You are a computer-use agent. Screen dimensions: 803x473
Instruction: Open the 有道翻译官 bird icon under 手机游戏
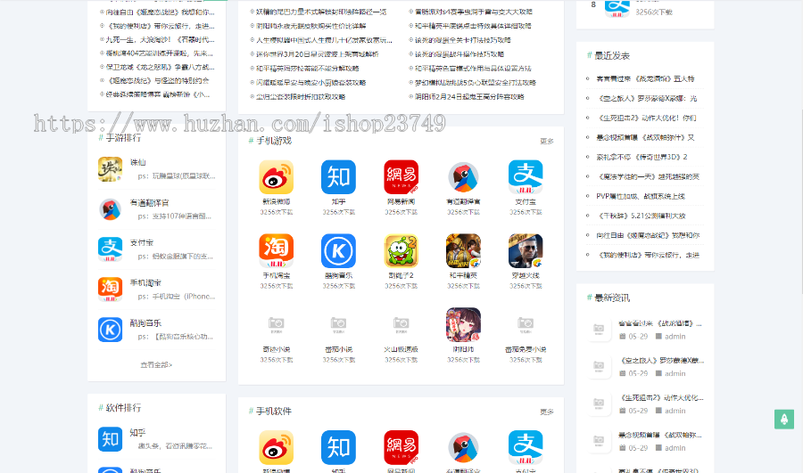coord(463,177)
